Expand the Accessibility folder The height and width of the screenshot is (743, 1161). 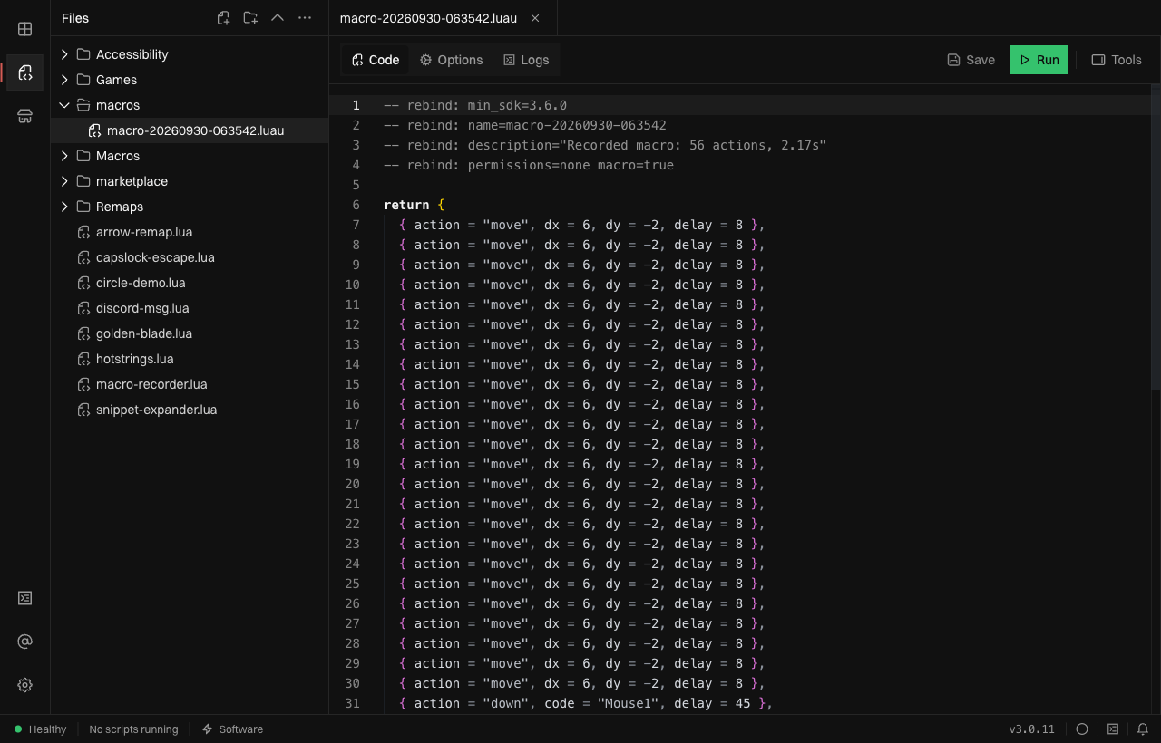190,54
